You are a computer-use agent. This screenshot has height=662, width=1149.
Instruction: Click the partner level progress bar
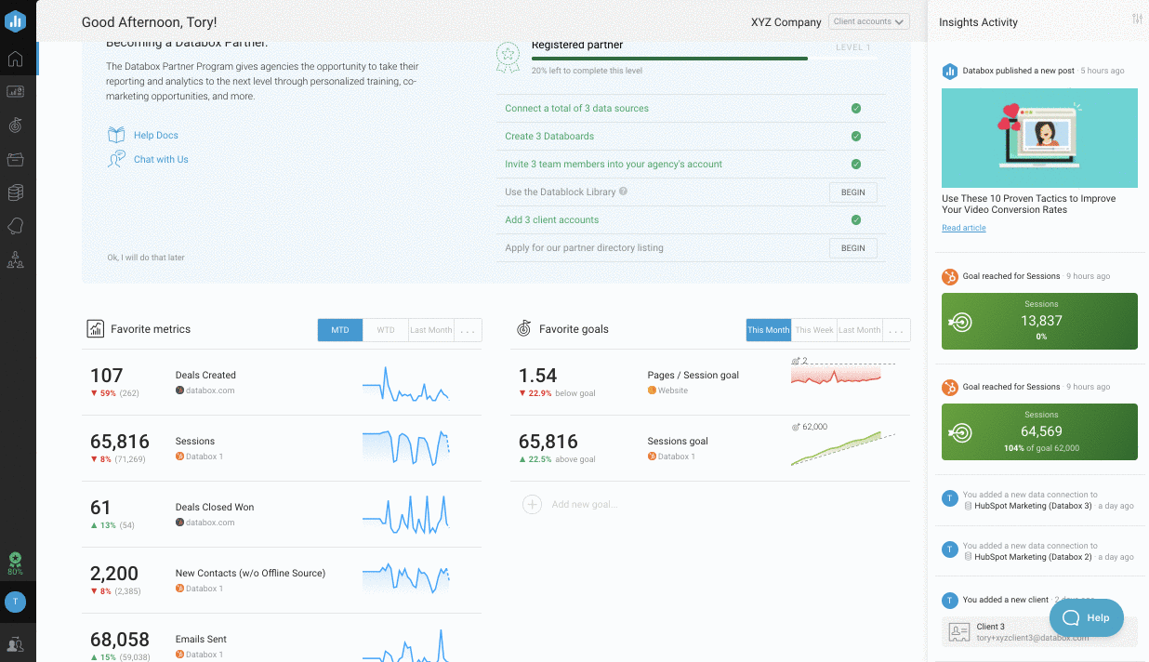pos(703,59)
